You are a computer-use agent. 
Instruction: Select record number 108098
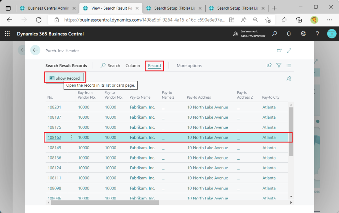[x=54, y=188]
